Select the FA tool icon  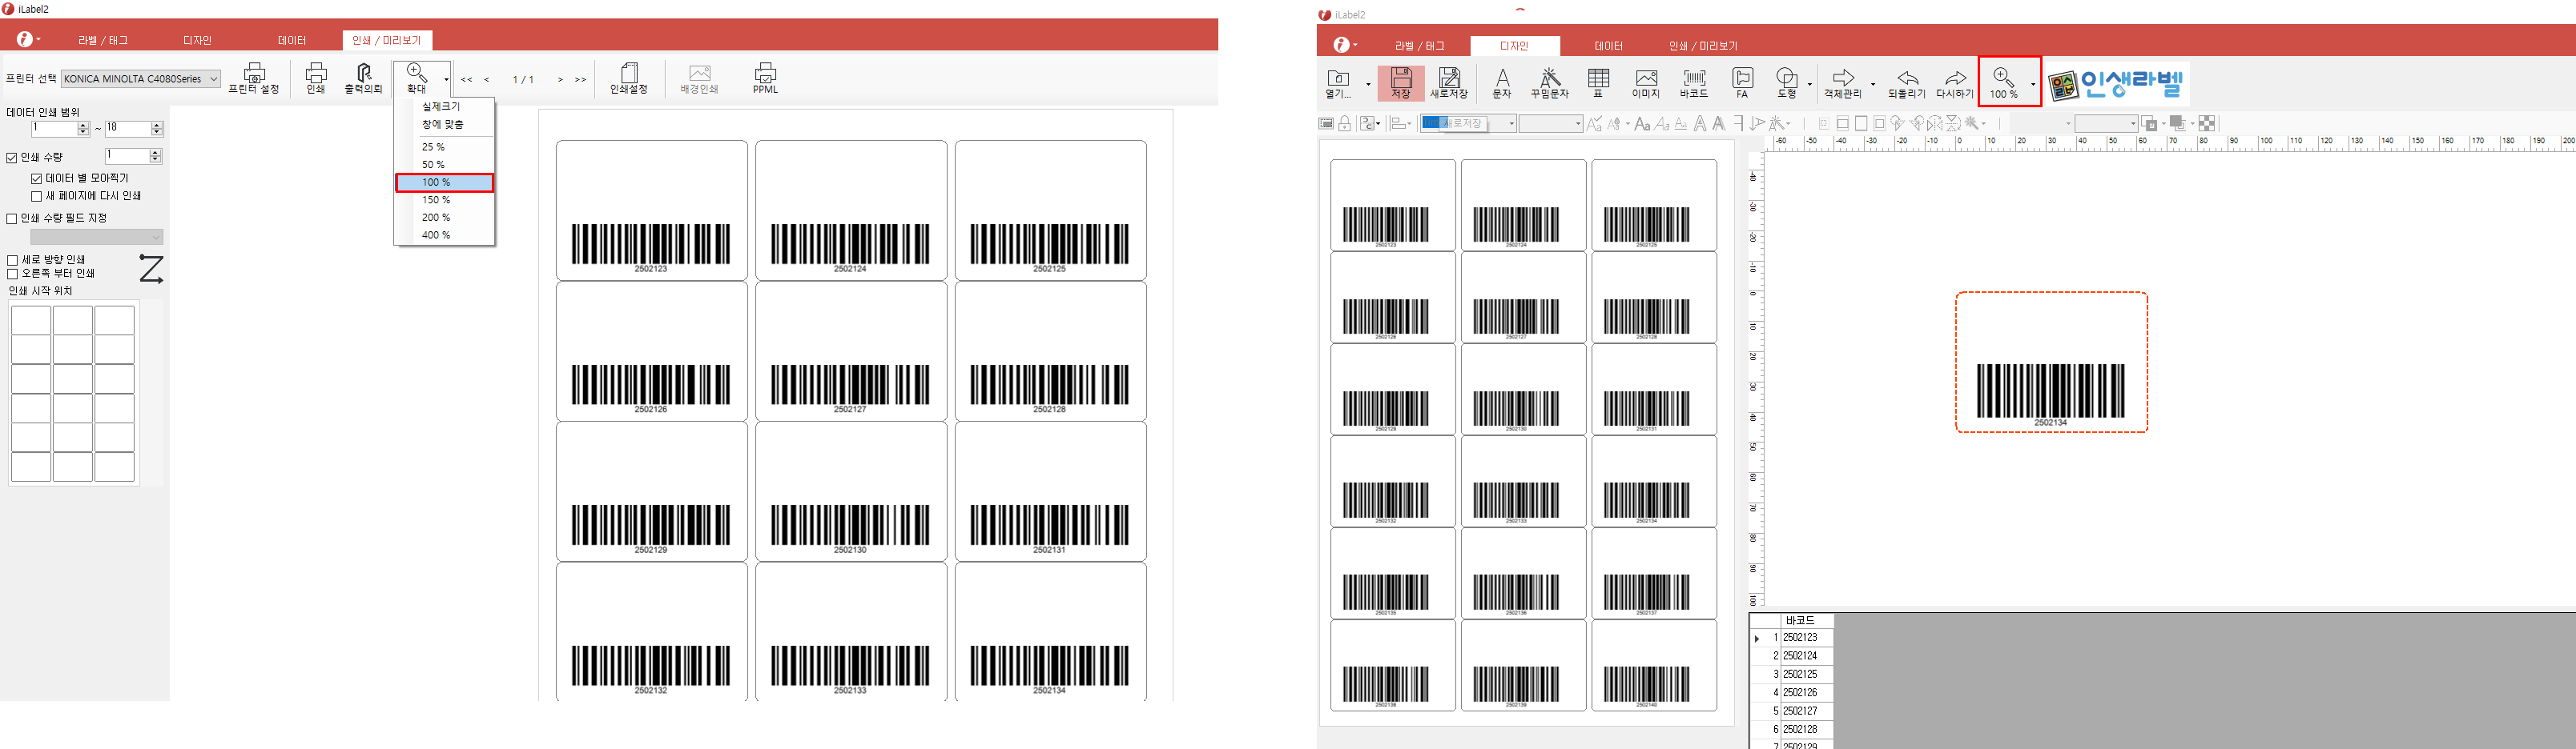[x=1742, y=84]
